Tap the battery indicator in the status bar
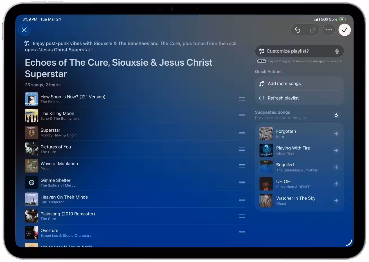369x262 pixels. [343, 19]
